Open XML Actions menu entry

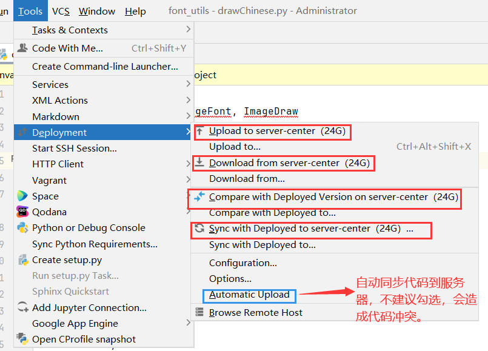(104, 101)
